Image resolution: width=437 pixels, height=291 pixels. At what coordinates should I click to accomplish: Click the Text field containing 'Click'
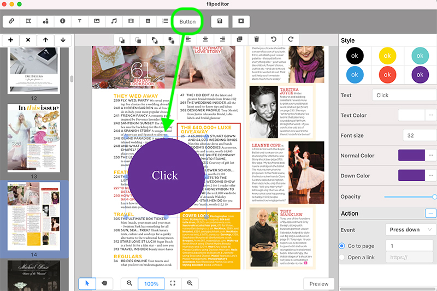pyautogui.click(x=404, y=95)
